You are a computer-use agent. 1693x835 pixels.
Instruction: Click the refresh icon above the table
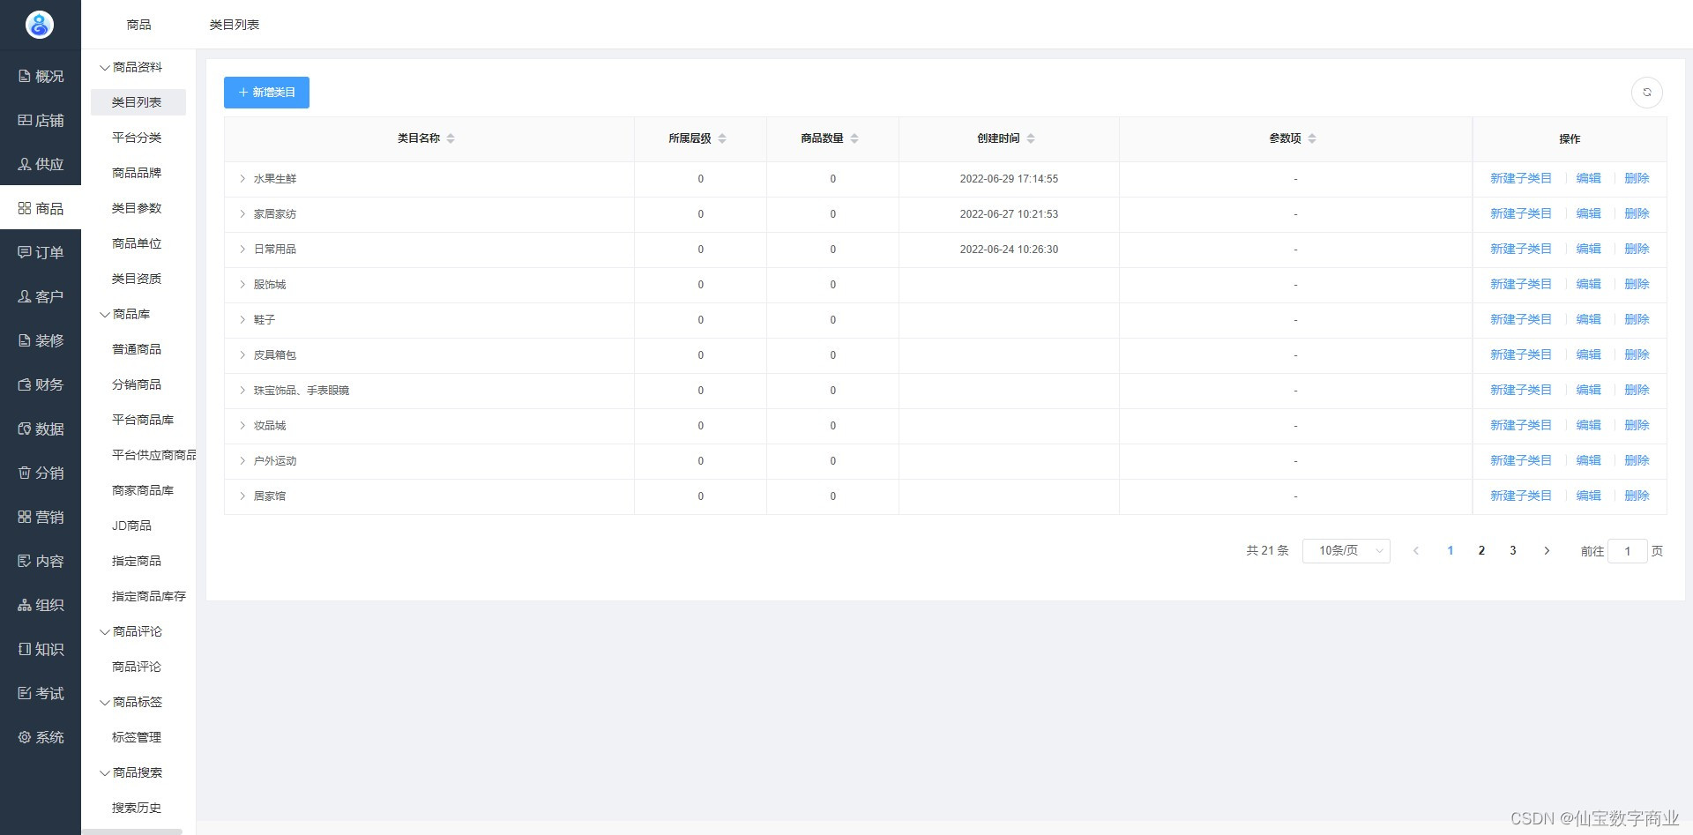coord(1646,93)
